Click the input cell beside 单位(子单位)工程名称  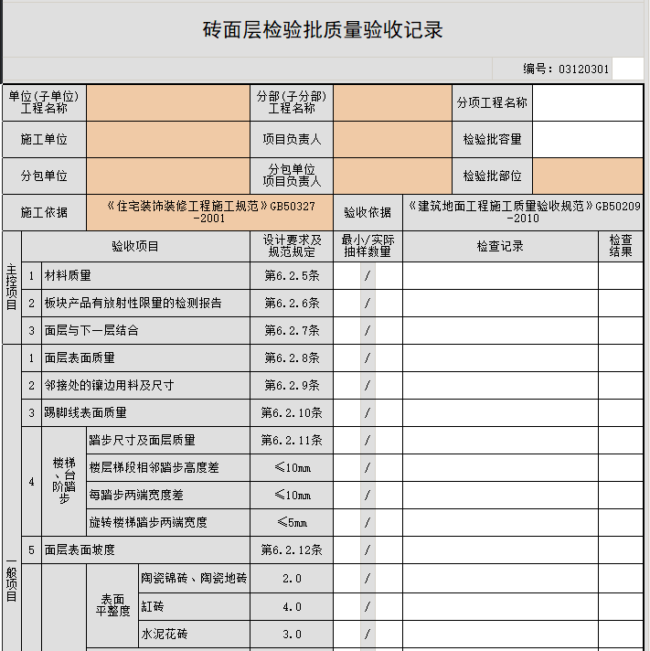[168, 103]
